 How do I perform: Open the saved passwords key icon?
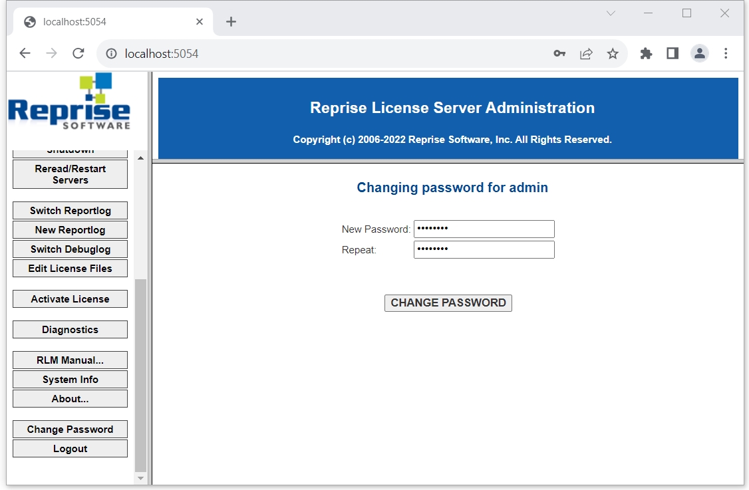(x=559, y=54)
